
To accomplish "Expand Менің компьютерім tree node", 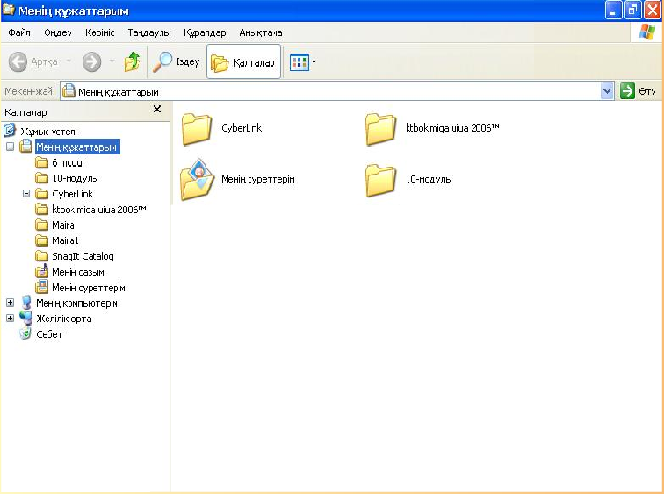I will (x=11, y=303).
